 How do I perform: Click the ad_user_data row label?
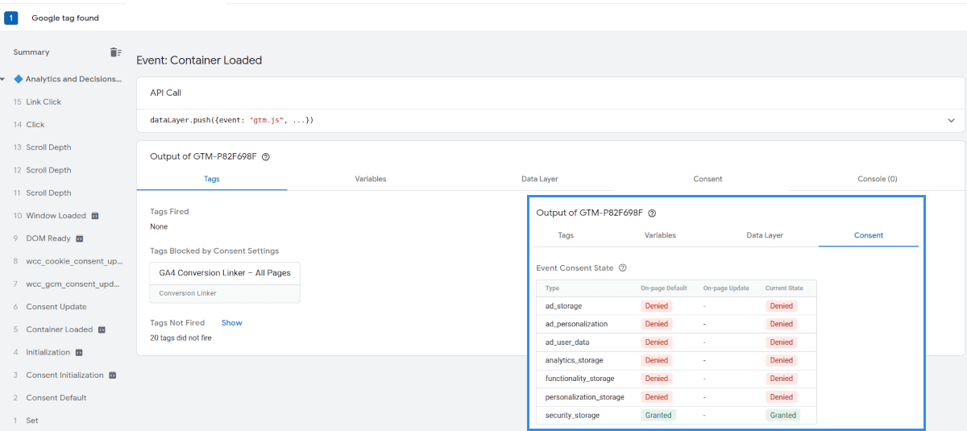pos(567,342)
